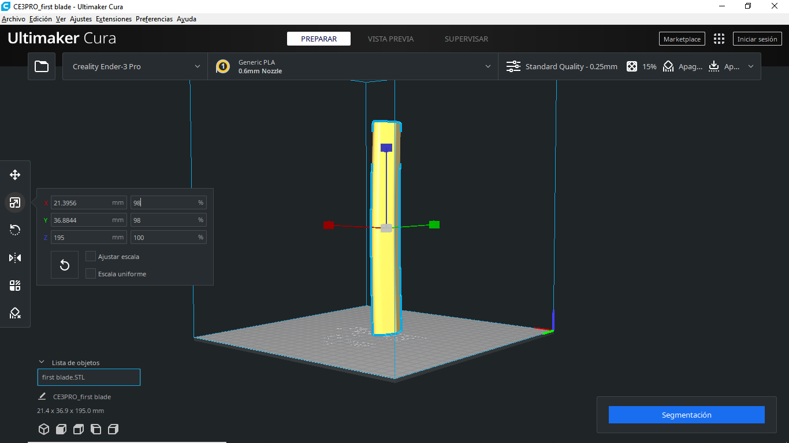
Task: Select first blade.STL in object list
Action: [89, 377]
